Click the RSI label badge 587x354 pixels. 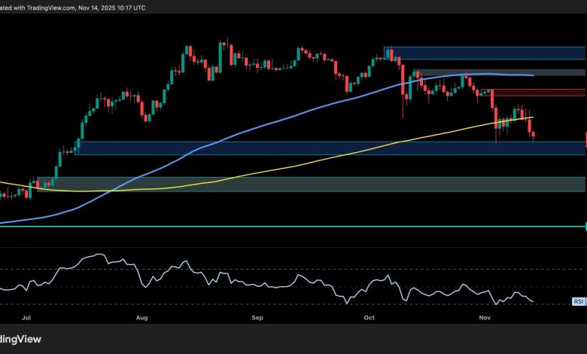[578, 301]
